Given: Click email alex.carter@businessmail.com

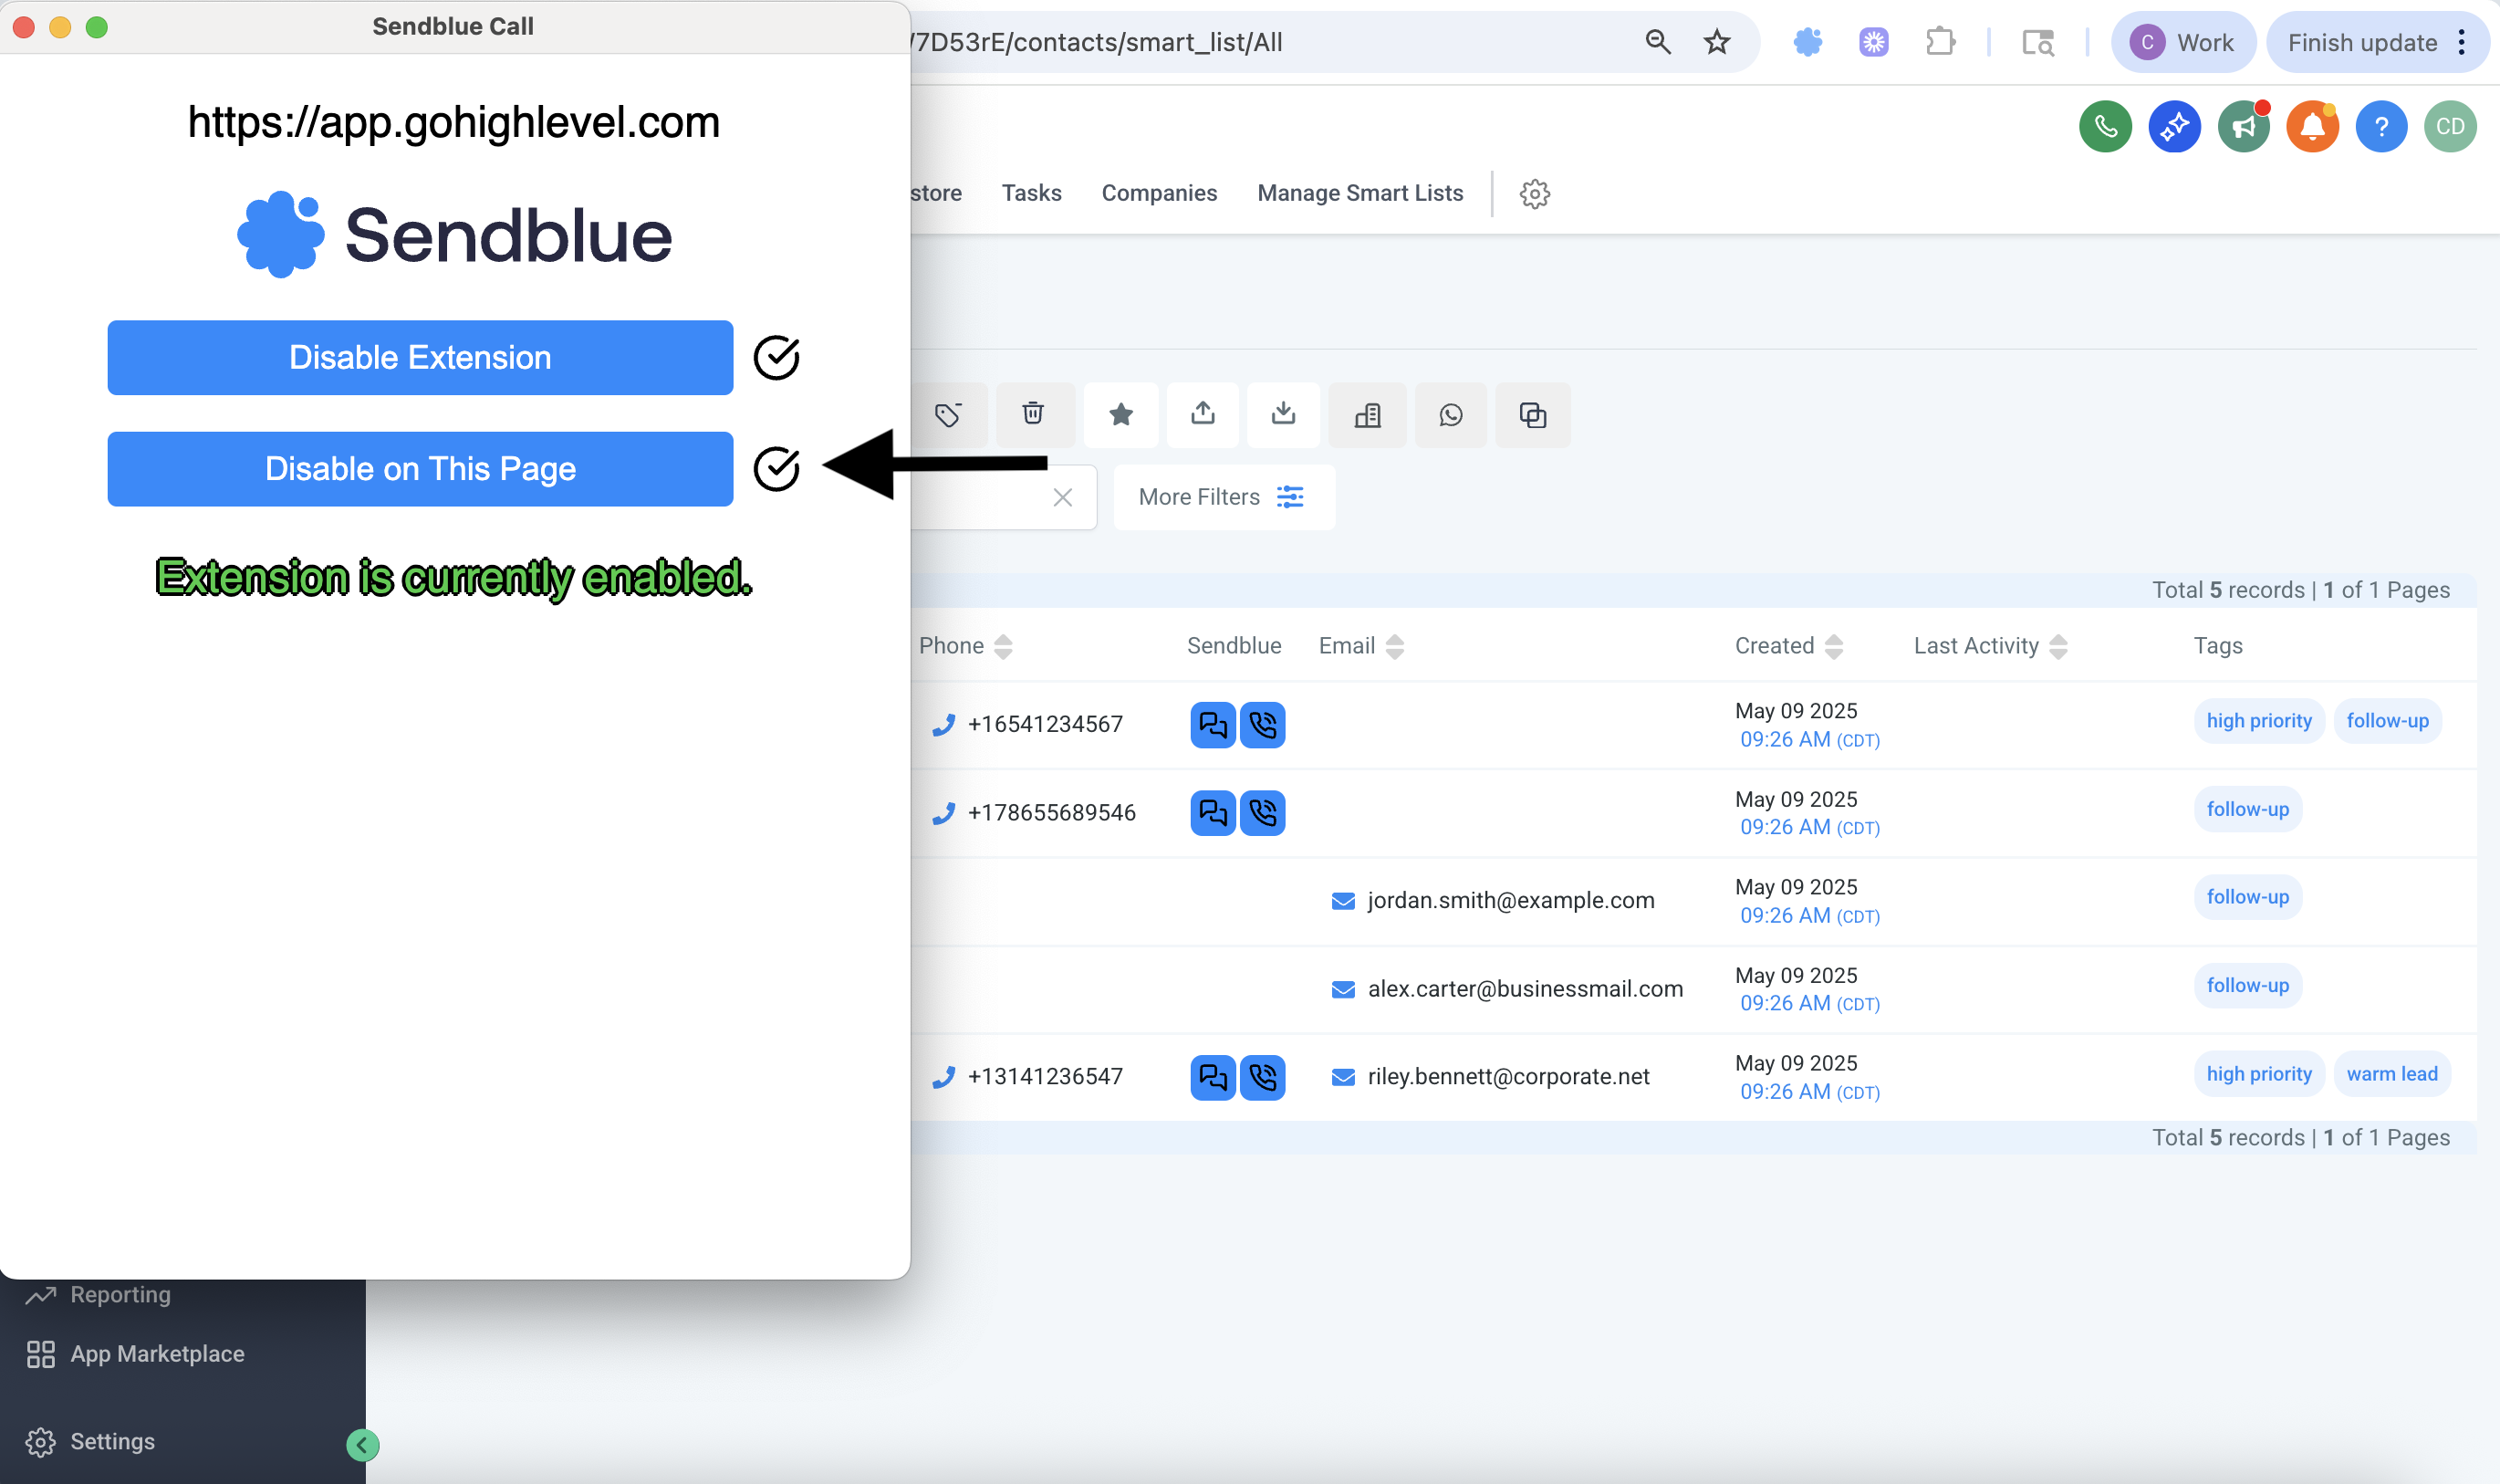Looking at the screenshot, I should pyautogui.click(x=1525, y=988).
